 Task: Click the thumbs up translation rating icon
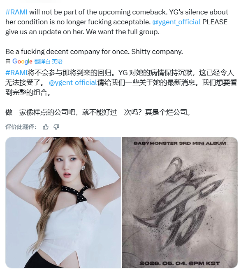(46, 127)
